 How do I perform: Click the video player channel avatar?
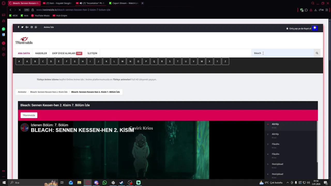click(25, 127)
